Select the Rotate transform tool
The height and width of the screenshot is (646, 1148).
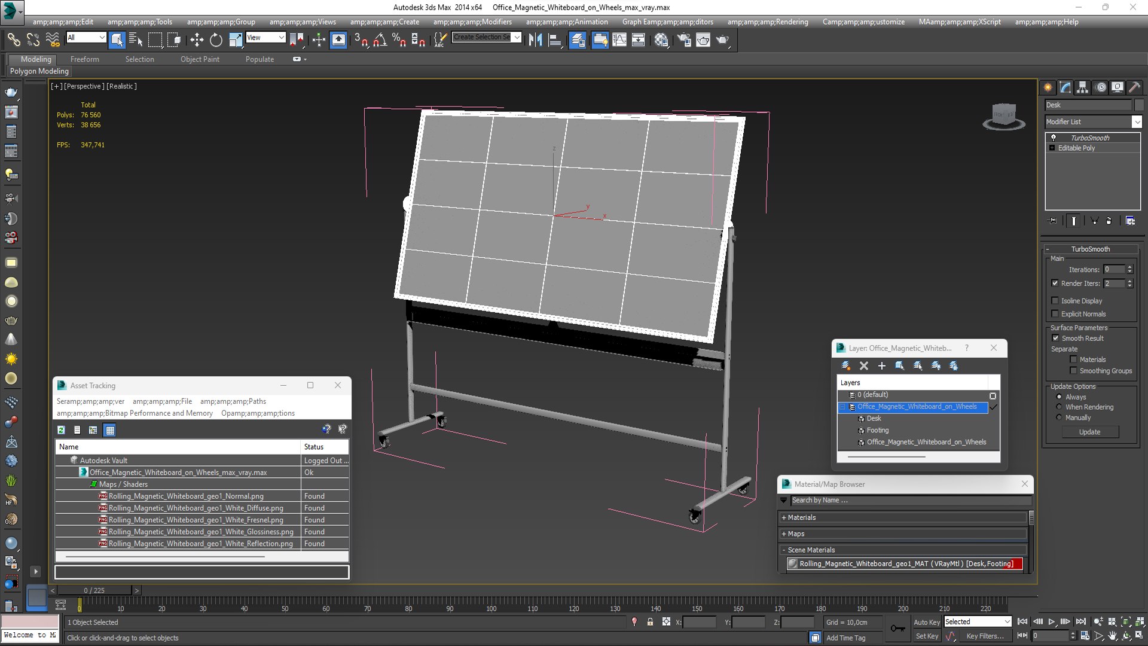(x=216, y=40)
